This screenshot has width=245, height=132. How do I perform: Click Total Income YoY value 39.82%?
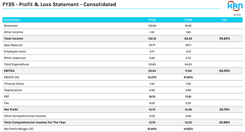pos(224,38)
